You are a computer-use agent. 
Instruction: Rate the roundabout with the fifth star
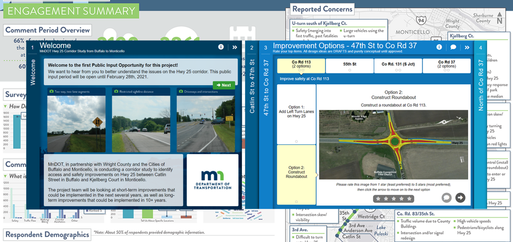click(x=409, y=199)
